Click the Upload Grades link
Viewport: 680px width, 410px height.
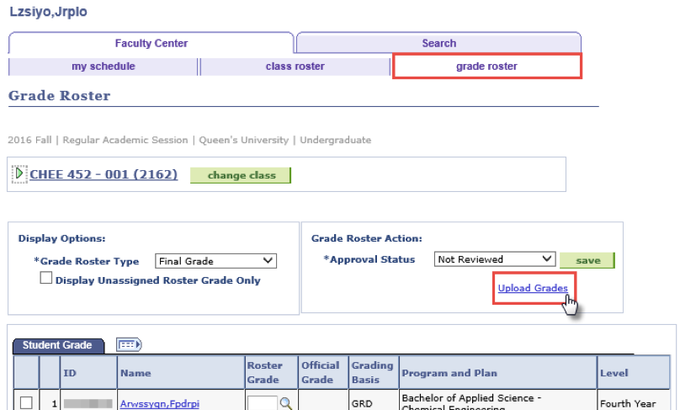[532, 289]
